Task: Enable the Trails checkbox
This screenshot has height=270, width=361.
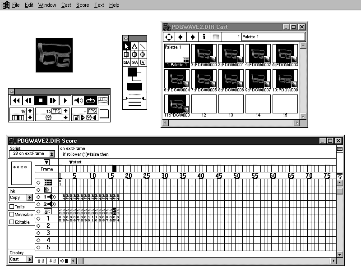Action: (x=12, y=207)
